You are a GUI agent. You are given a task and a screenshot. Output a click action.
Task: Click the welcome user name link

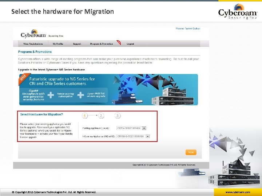188,29
